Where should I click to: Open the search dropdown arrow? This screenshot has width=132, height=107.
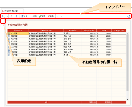(x=7, y=16)
